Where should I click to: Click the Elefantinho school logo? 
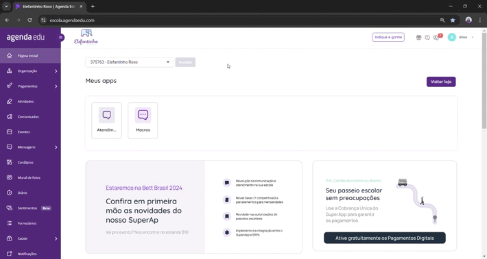pyautogui.click(x=86, y=37)
